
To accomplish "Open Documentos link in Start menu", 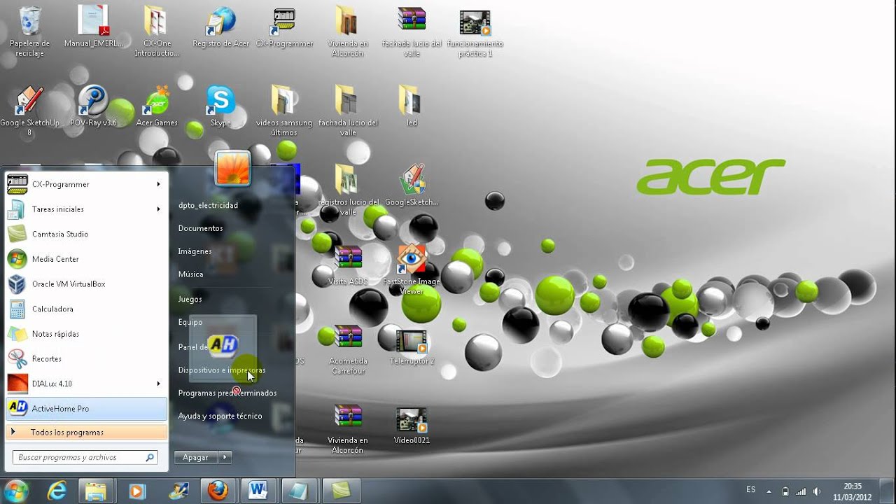I will coord(201,228).
